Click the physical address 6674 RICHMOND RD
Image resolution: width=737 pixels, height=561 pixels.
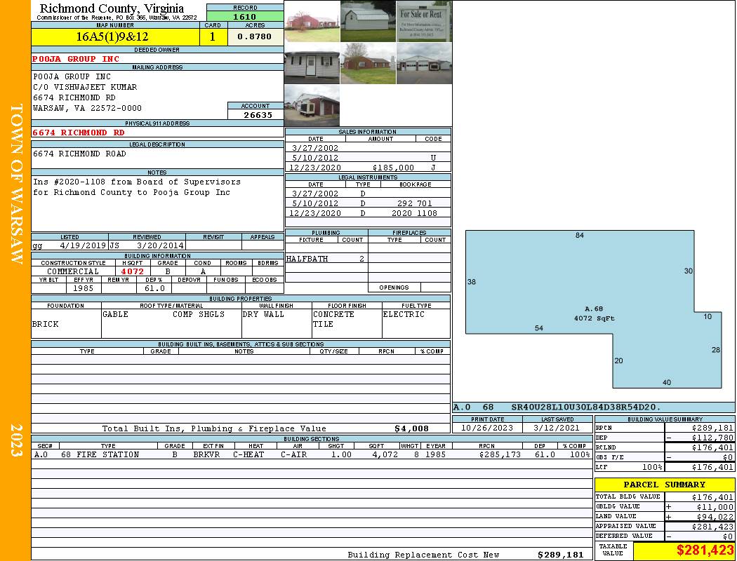[x=79, y=133]
